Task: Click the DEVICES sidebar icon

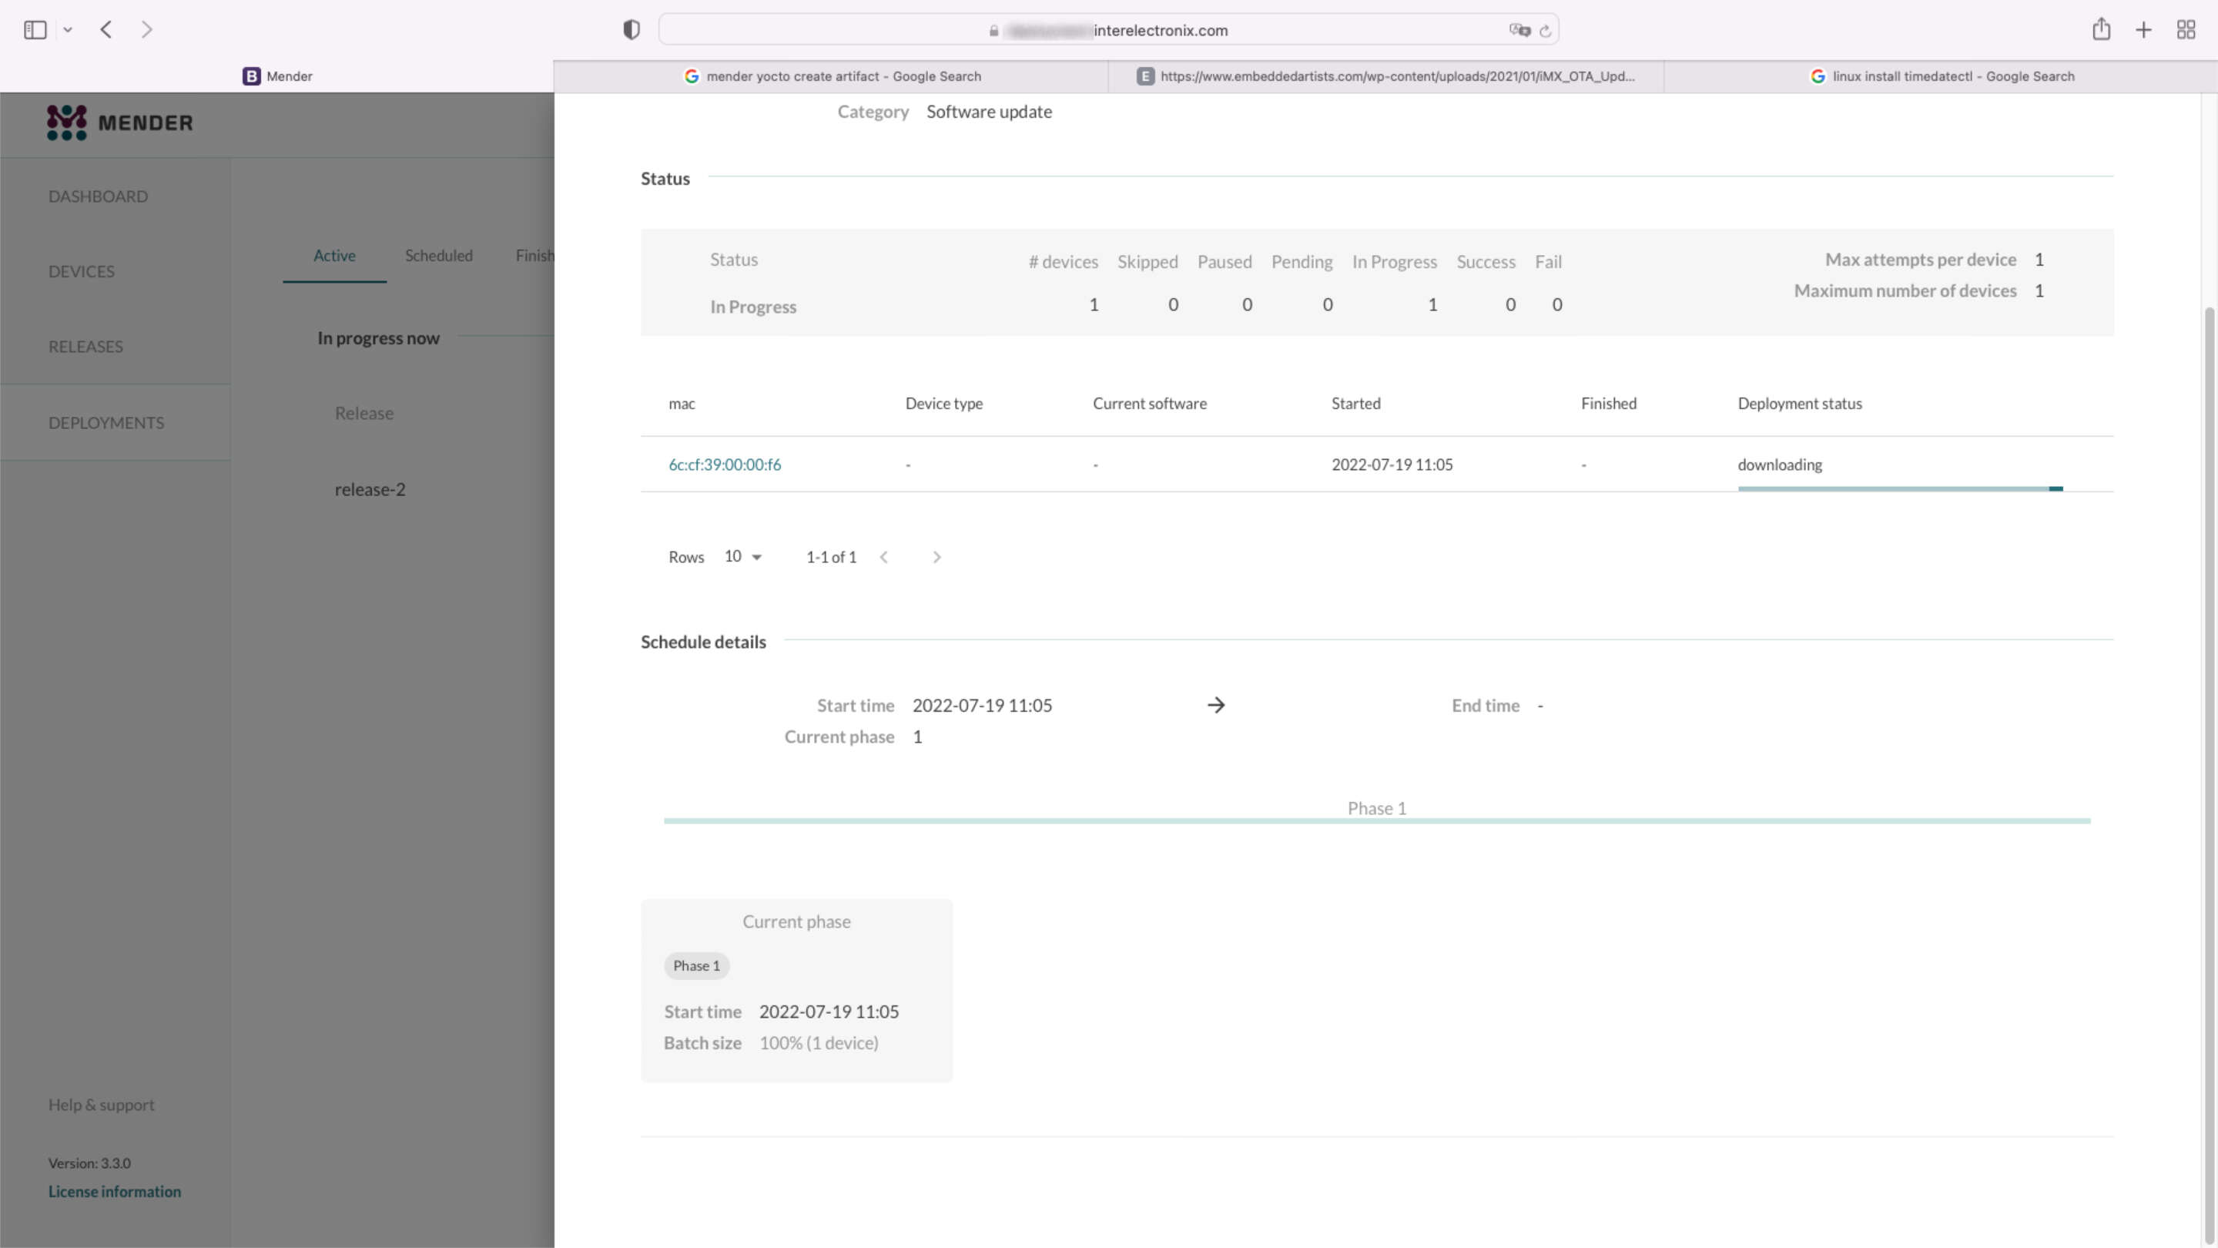Action: coord(81,270)
